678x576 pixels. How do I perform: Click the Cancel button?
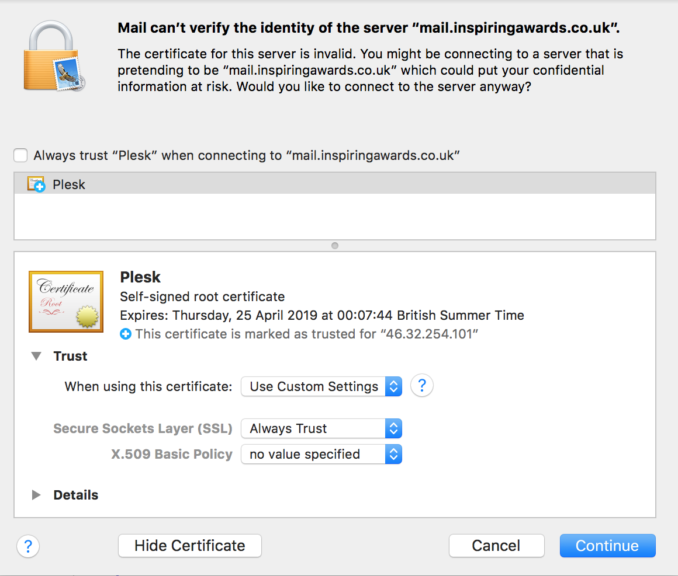[x=496, y=545]
